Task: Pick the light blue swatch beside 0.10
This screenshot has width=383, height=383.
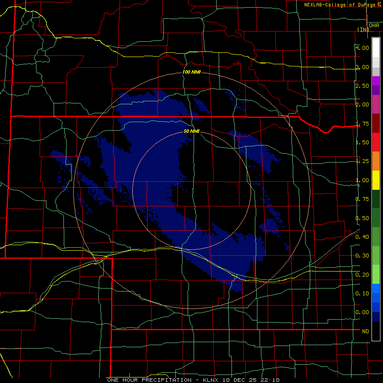Action: click(x=376, y=289)
